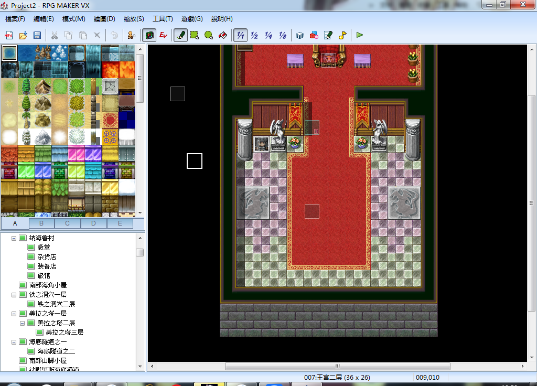Start playtest with the green play arrow
The width and height of the screenshot is (537, 386).
[360, 35]
